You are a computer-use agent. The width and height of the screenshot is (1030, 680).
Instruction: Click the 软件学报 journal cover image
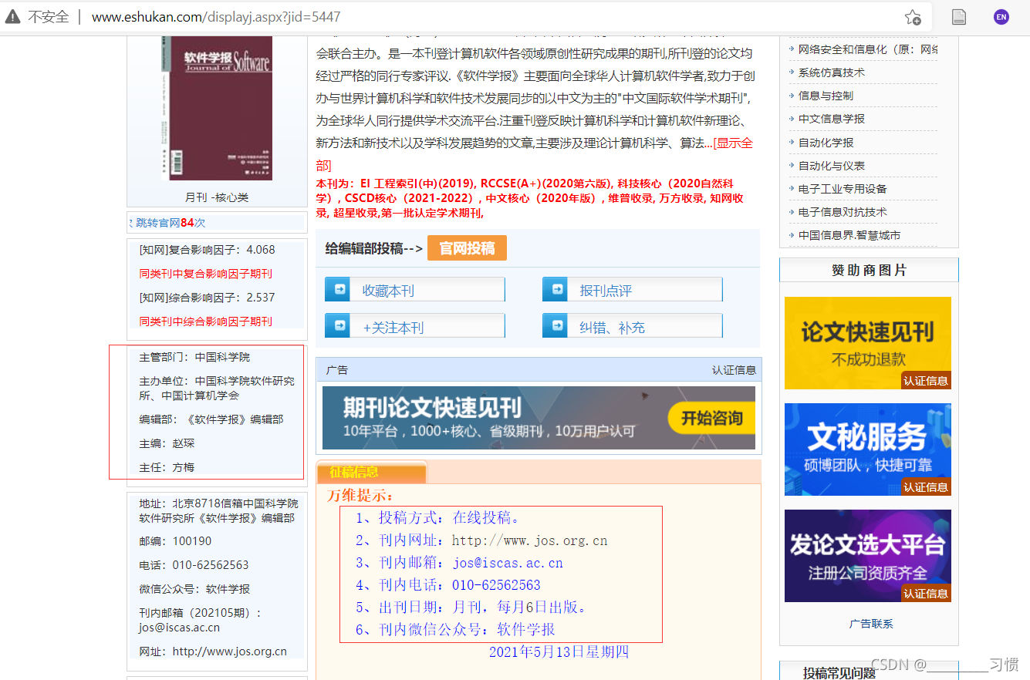point(217,108)
